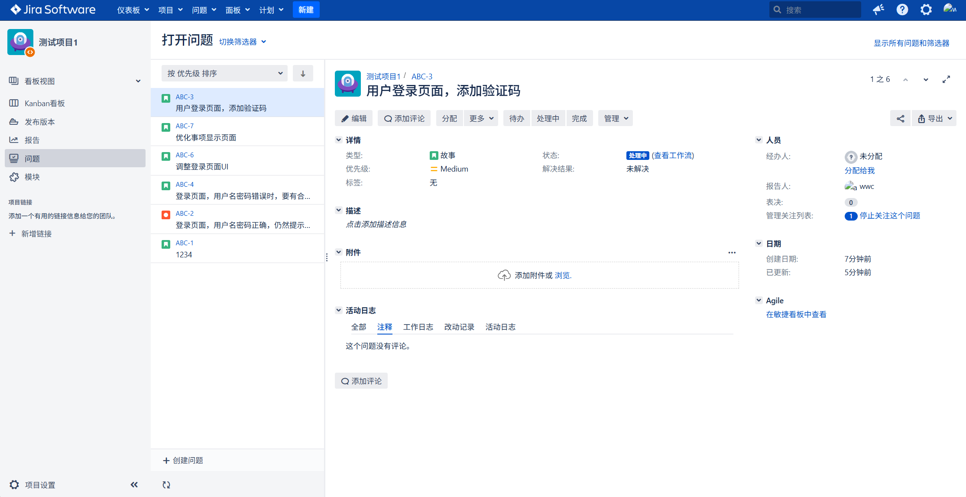Toggle the sort direction arrow

tap(303, 73)
